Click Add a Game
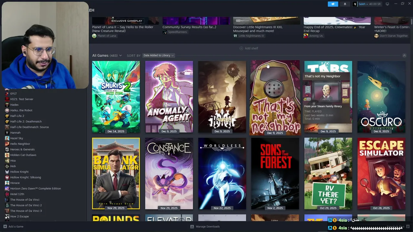413x232 pixels. [x=13, y=227]
